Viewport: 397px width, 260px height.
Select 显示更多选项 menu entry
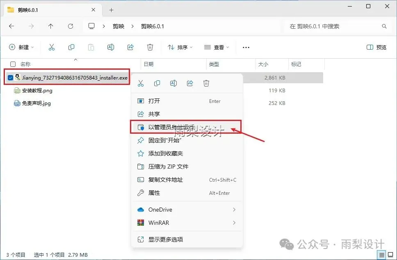[187, 239]
